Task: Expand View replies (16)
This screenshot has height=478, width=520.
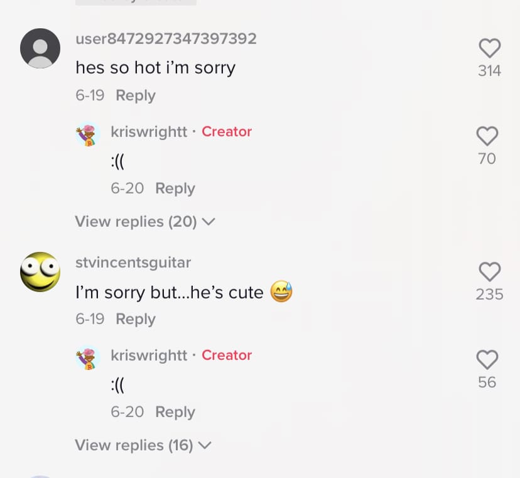Action: coord(143,445)
